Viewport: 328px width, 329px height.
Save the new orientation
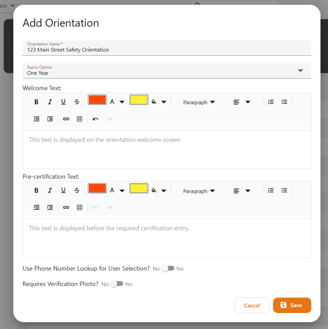click(292, 305)
